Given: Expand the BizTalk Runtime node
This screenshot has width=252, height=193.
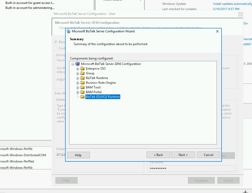Looking at the screenshot, I should tap(78, 78).
